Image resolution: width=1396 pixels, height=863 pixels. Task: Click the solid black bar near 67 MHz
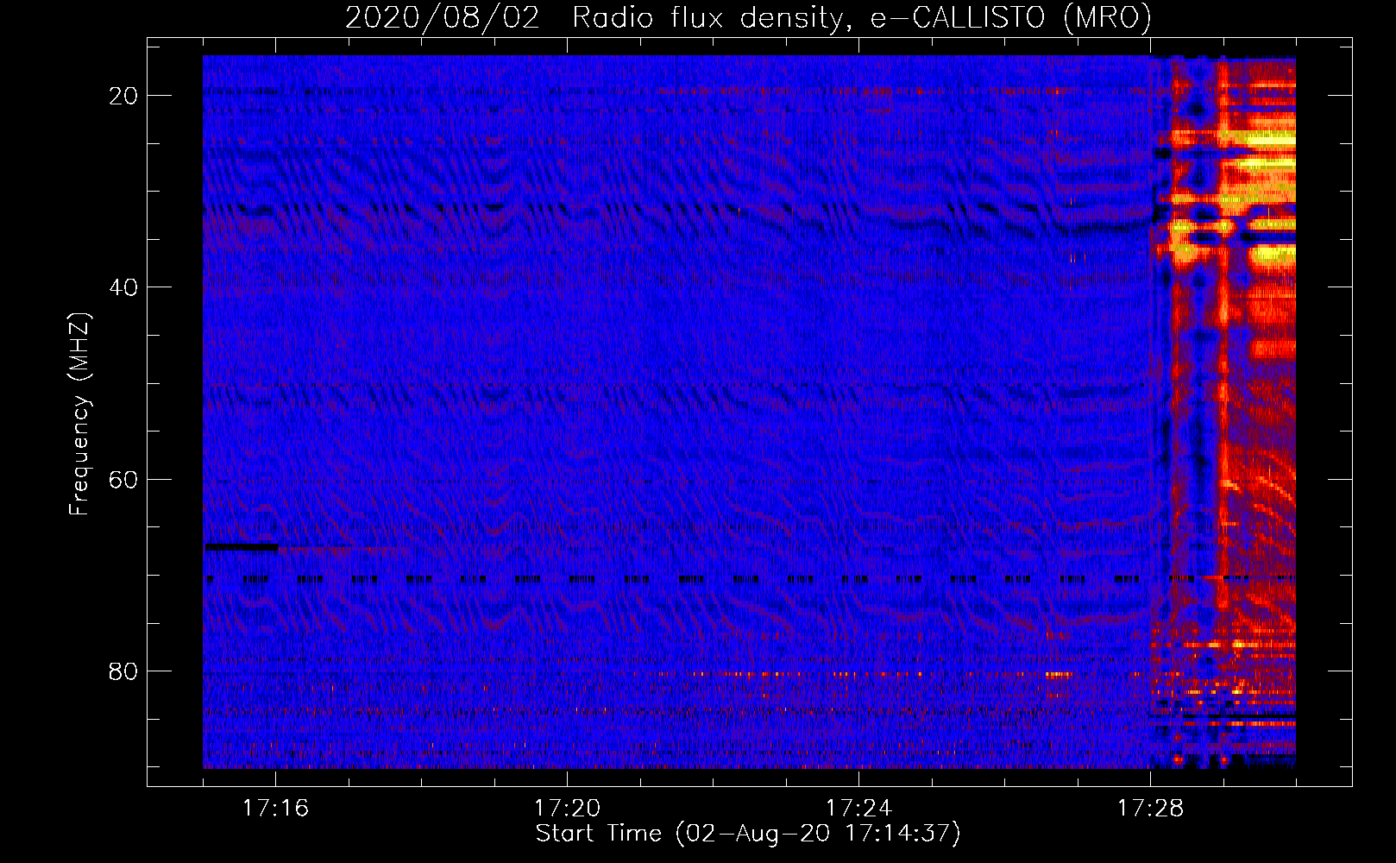[x=242, y=547]
